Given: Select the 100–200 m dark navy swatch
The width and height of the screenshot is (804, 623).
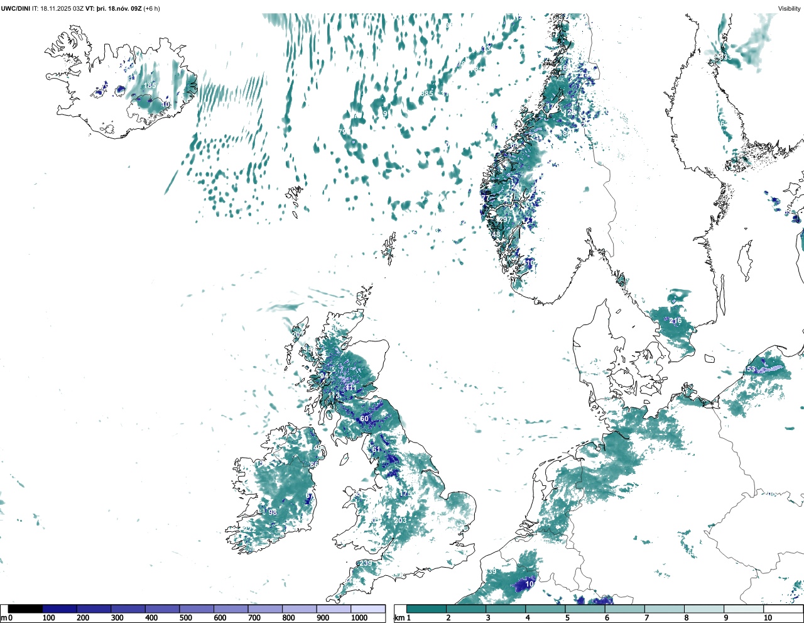Looking at the screenshot, I should coord(60,609).
